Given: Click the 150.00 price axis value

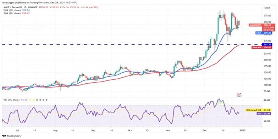Looking at the screenshot, I should (267, 72).
